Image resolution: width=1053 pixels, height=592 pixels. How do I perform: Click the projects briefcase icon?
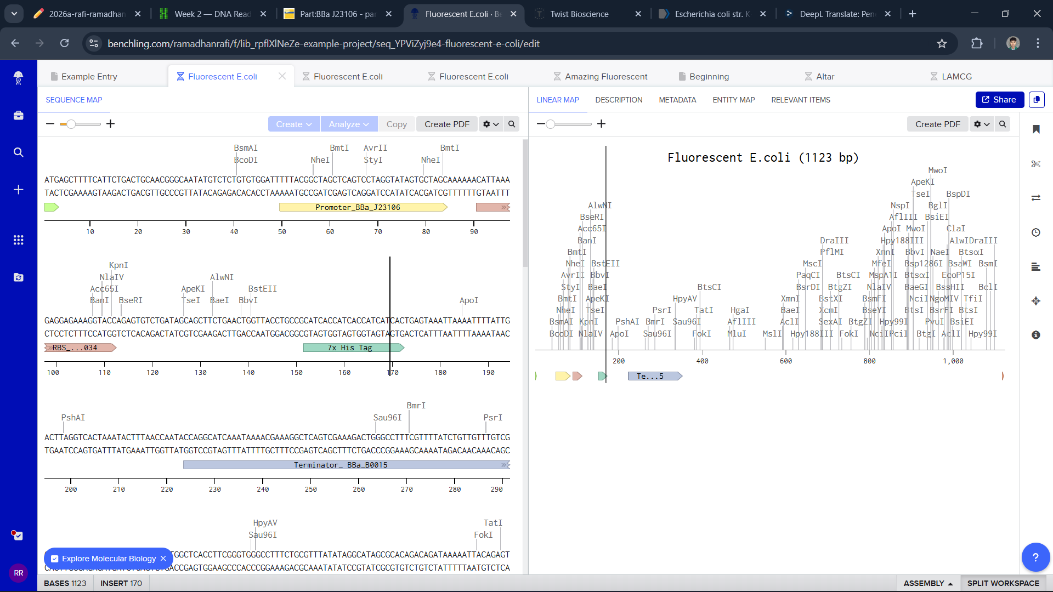(x=18, y=115)
